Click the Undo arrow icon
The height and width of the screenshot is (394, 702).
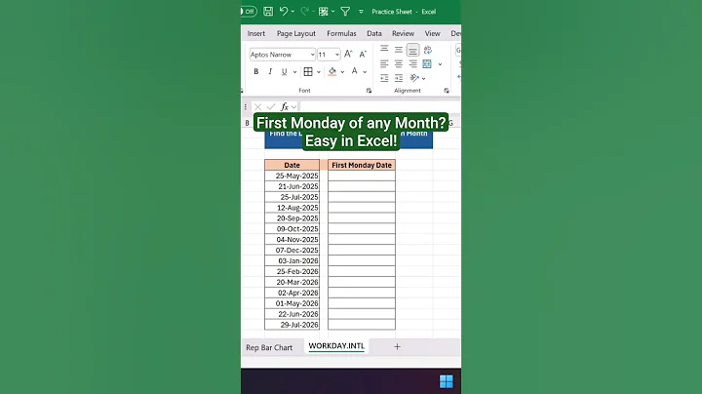[x=284, y=11]
